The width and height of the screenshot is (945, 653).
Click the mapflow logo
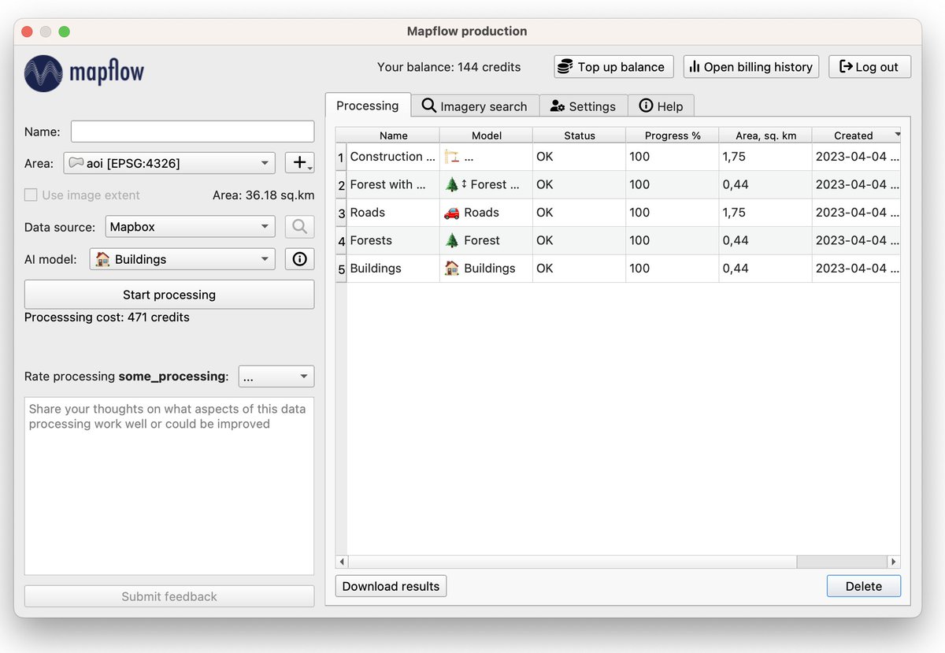coord(84,73)
